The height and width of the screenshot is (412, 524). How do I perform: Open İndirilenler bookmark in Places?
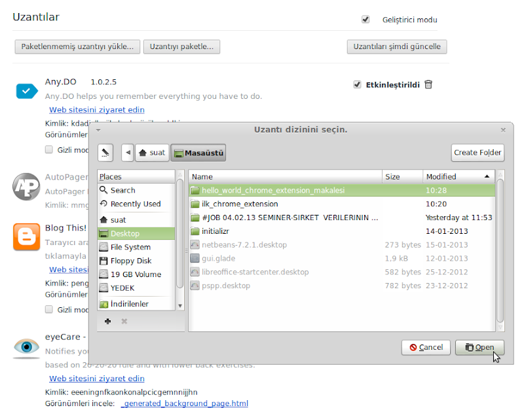(x=136, y=304)
